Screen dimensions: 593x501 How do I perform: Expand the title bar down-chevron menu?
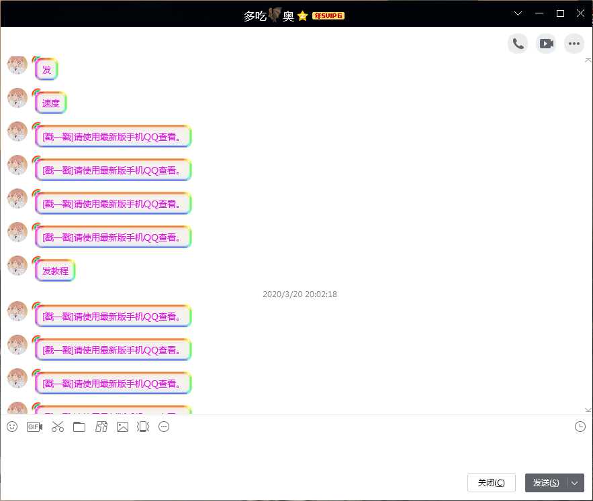tap(518, 13)
